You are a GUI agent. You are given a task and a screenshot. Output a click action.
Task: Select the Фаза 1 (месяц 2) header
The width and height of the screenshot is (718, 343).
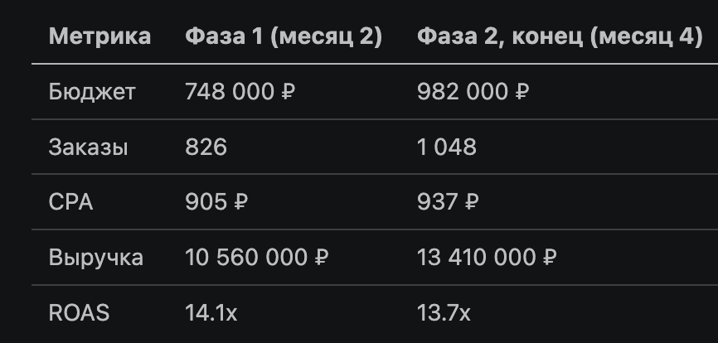[x=283, y=36]
